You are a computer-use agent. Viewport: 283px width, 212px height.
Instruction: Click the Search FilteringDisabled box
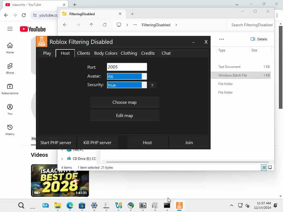coord(251,25)
